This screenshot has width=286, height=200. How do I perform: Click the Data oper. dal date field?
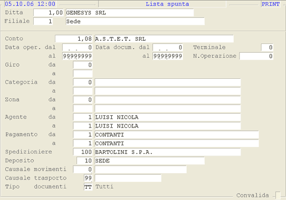(77, 47)
